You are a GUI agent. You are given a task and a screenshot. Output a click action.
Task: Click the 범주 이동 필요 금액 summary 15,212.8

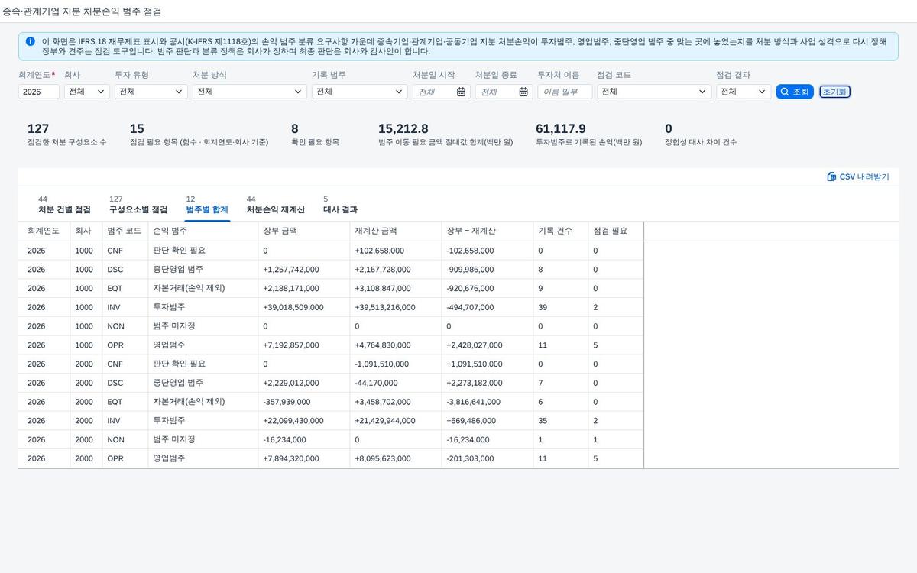[403, 129]
